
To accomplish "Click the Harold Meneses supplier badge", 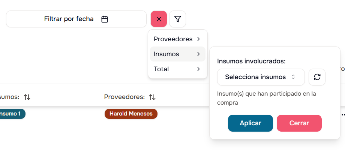I will pyautogui.click(x=131, y=114).
